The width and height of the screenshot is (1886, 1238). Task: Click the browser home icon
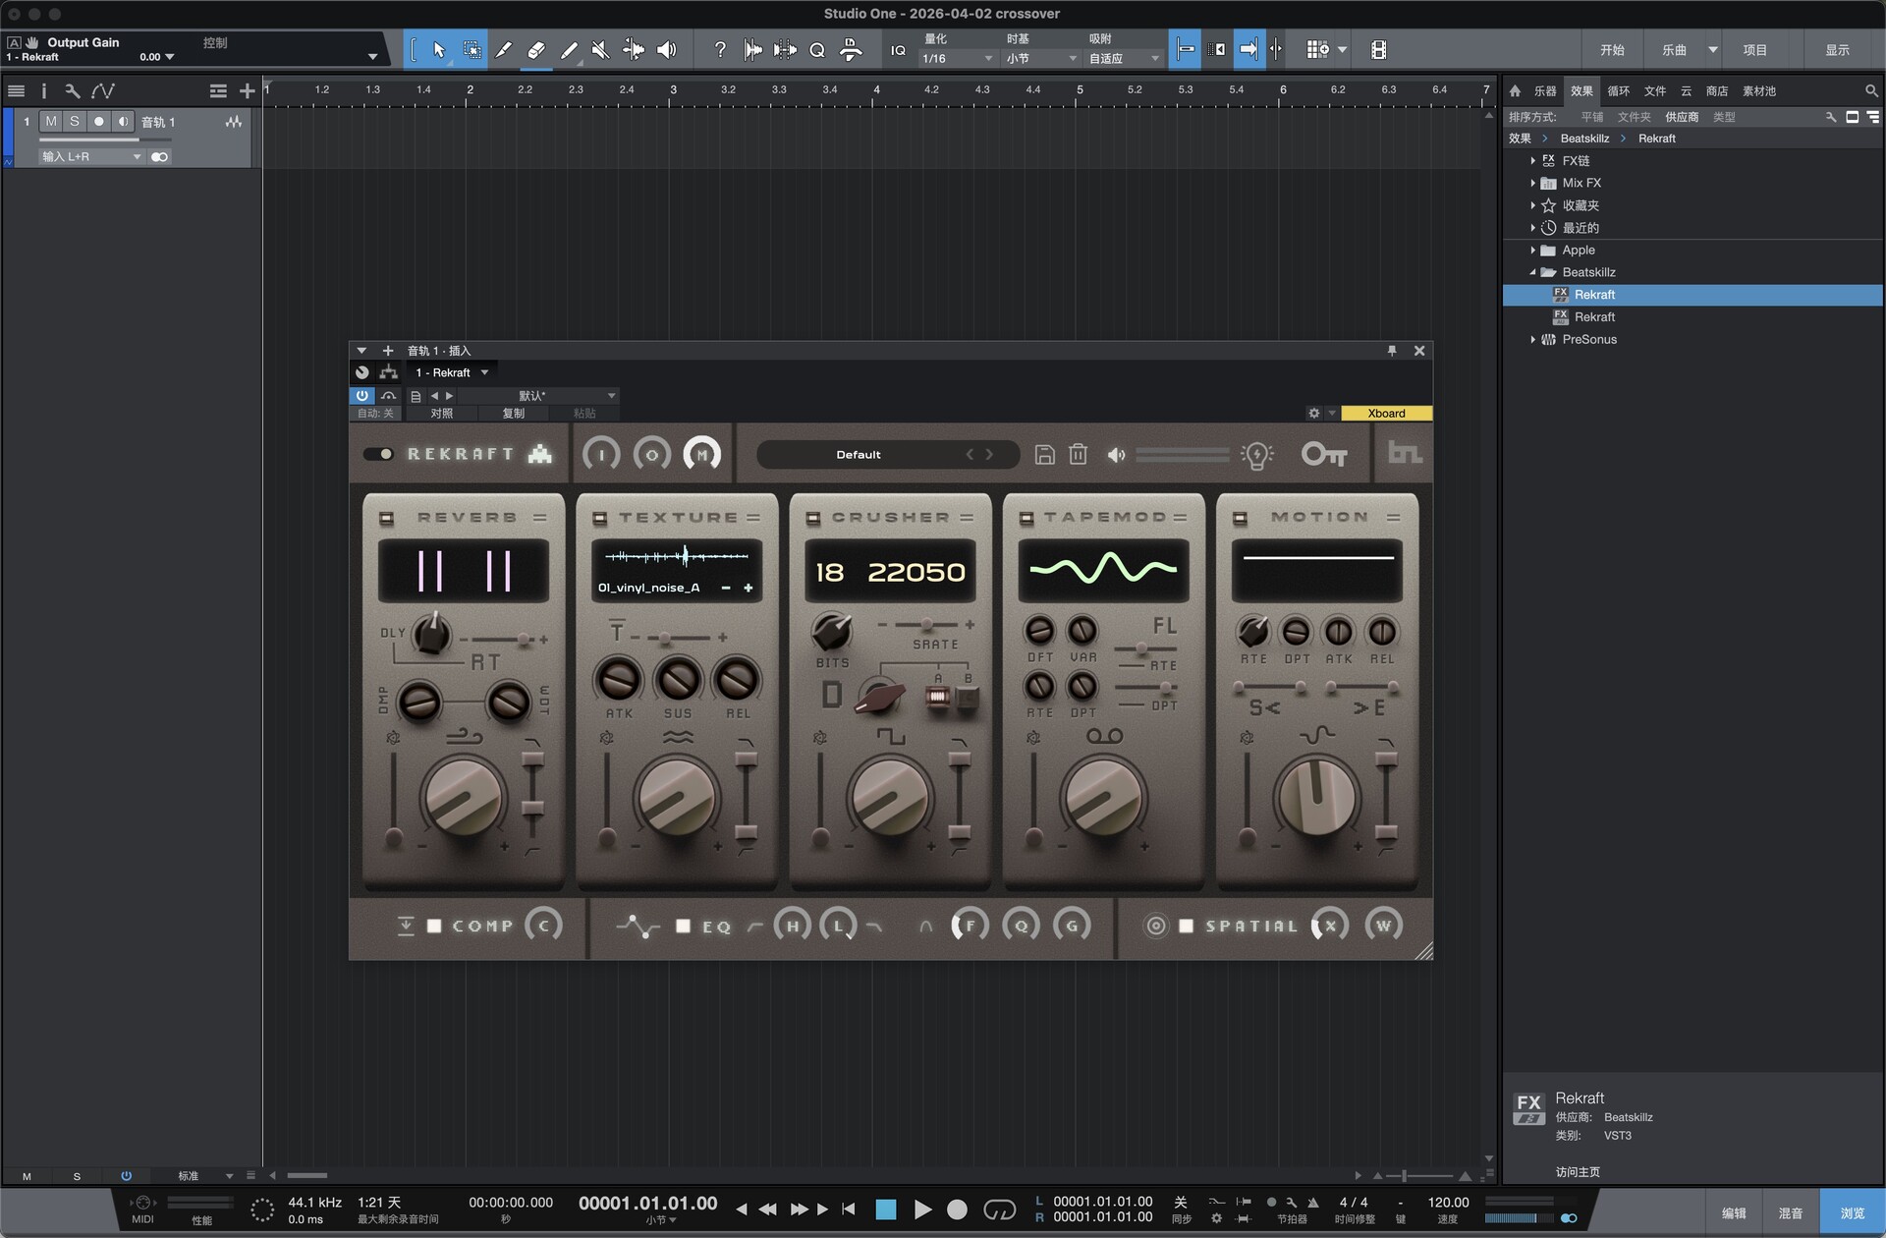1515,90
